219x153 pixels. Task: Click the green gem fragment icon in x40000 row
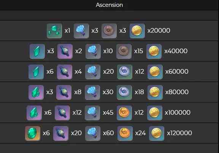(x=37, y=51)
